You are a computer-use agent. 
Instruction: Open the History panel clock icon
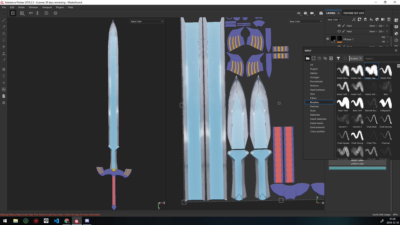pyautogui.click(x=396, y=40)
